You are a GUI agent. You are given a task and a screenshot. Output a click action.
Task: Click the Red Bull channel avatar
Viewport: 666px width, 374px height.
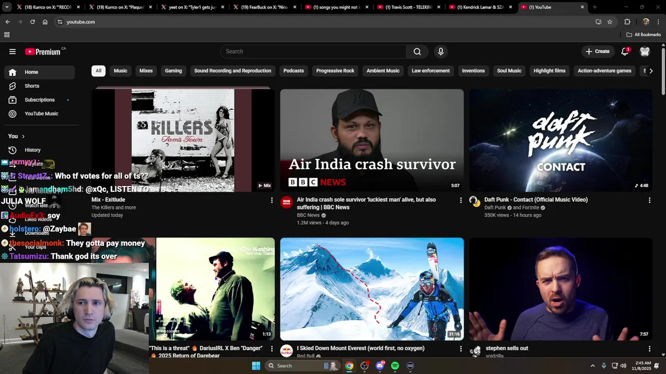click(x=287, y=351)
